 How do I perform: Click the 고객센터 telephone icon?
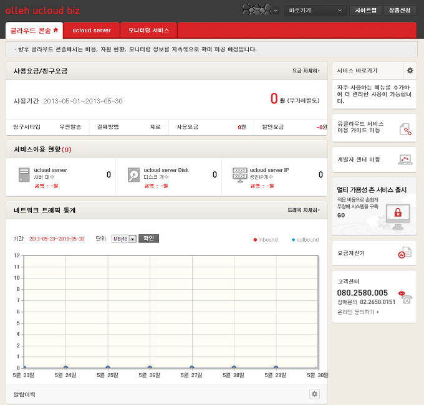(405, 297)
